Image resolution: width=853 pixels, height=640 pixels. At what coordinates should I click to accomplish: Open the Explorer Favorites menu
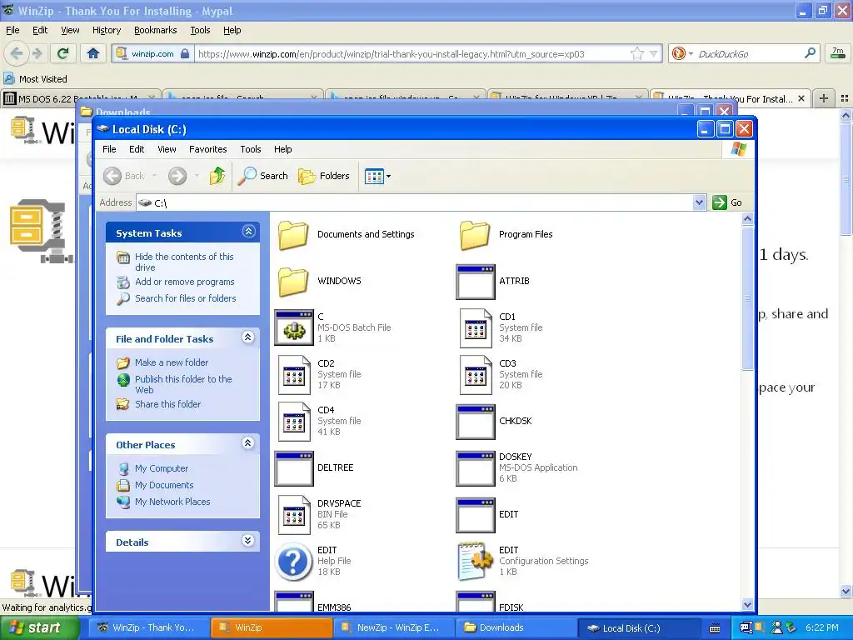pyautogui.click(x=207, y=149)
